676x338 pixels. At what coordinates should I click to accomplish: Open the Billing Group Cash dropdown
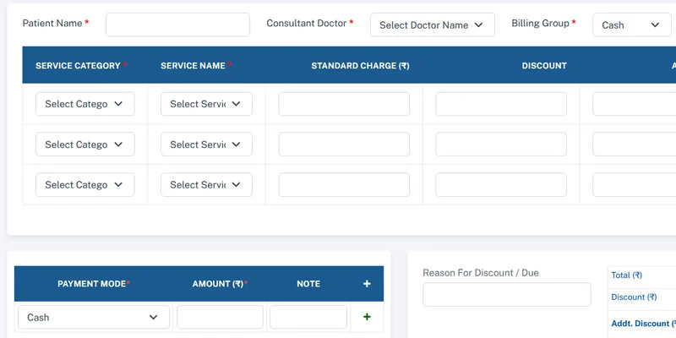point(631,25)
